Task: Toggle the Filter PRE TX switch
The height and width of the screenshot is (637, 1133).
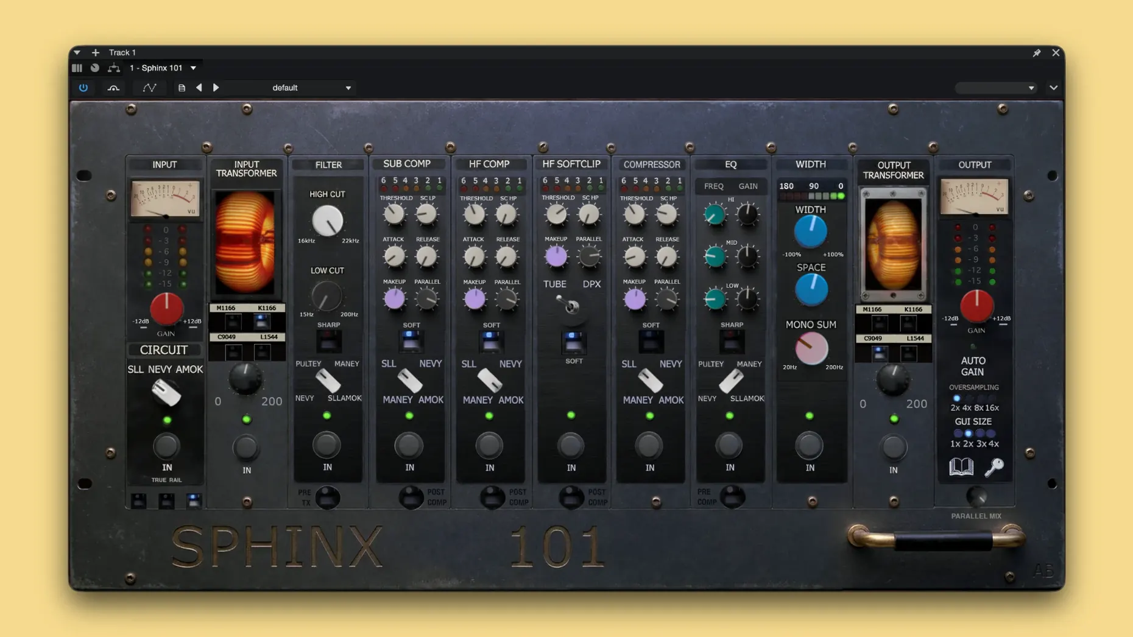Action: [327, 498]
